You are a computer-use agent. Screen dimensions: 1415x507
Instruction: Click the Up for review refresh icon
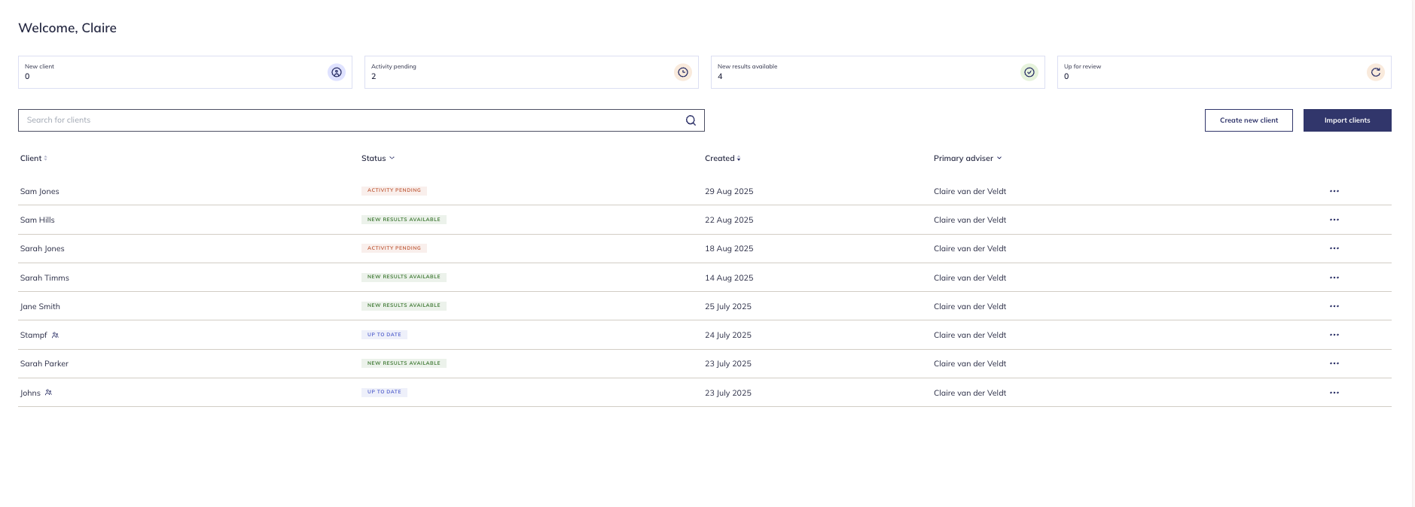(x=1376, y=72)
